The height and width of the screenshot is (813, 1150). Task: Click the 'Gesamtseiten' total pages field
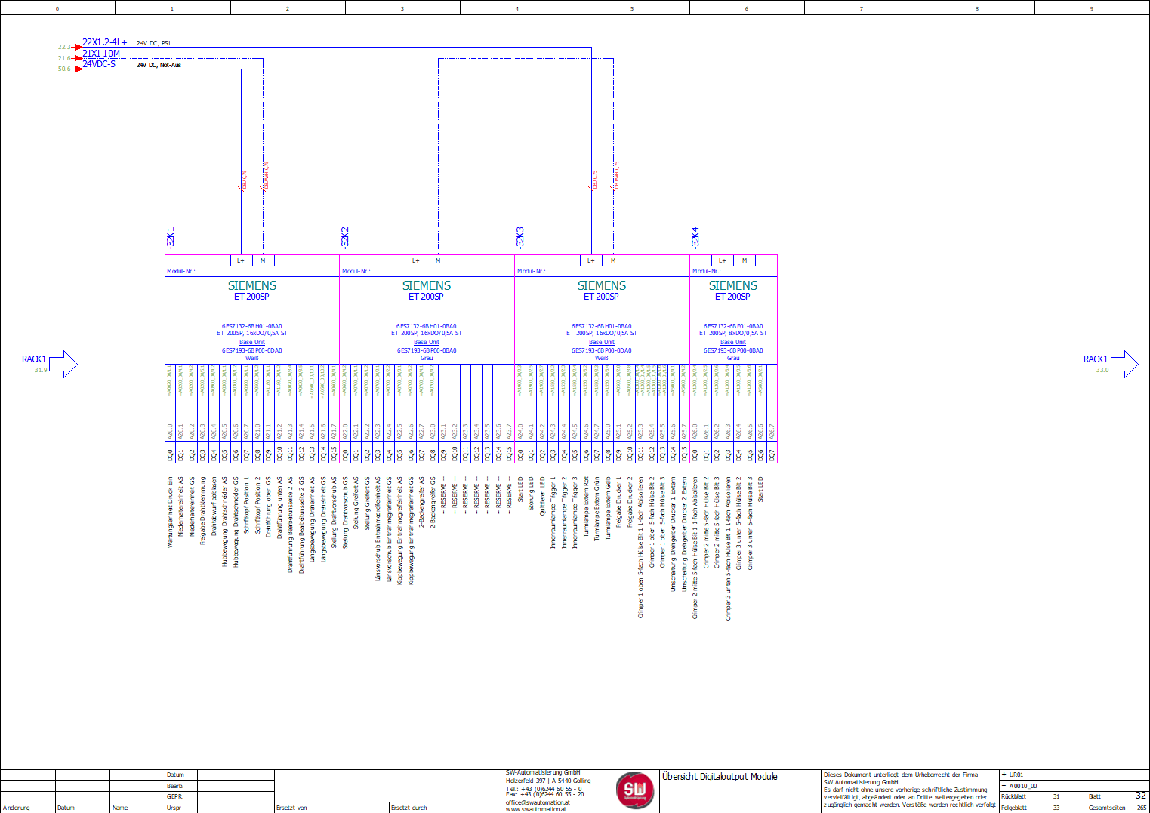tap(1118, 808)
